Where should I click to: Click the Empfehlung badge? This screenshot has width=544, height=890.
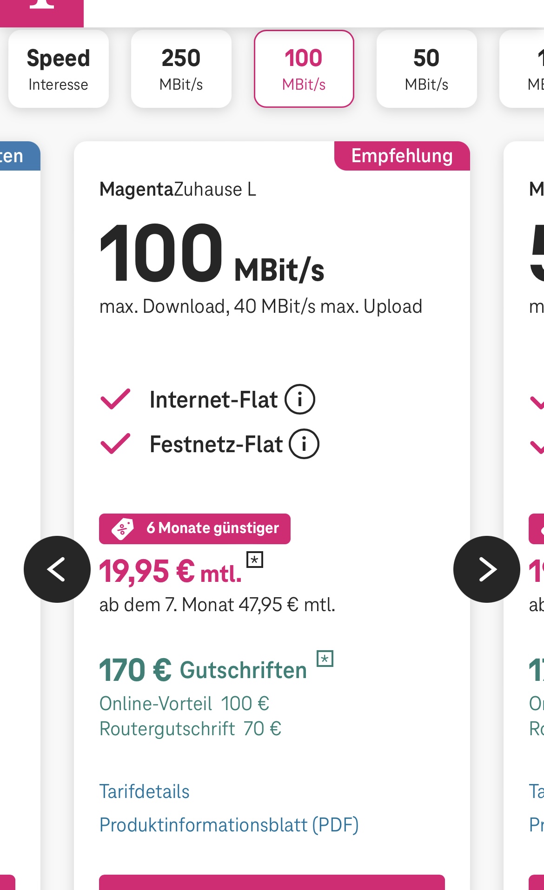402,156
